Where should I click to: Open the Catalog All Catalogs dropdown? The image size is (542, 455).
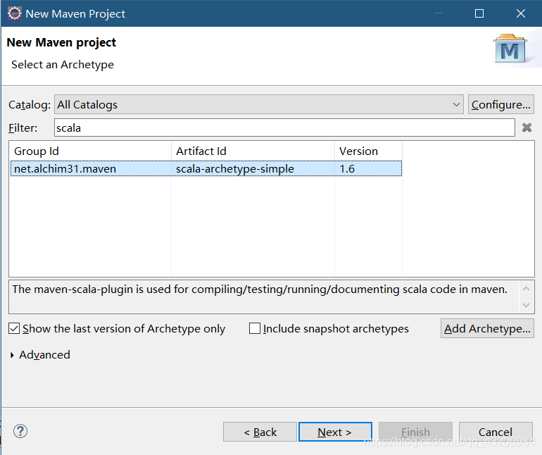pos(258,104)
